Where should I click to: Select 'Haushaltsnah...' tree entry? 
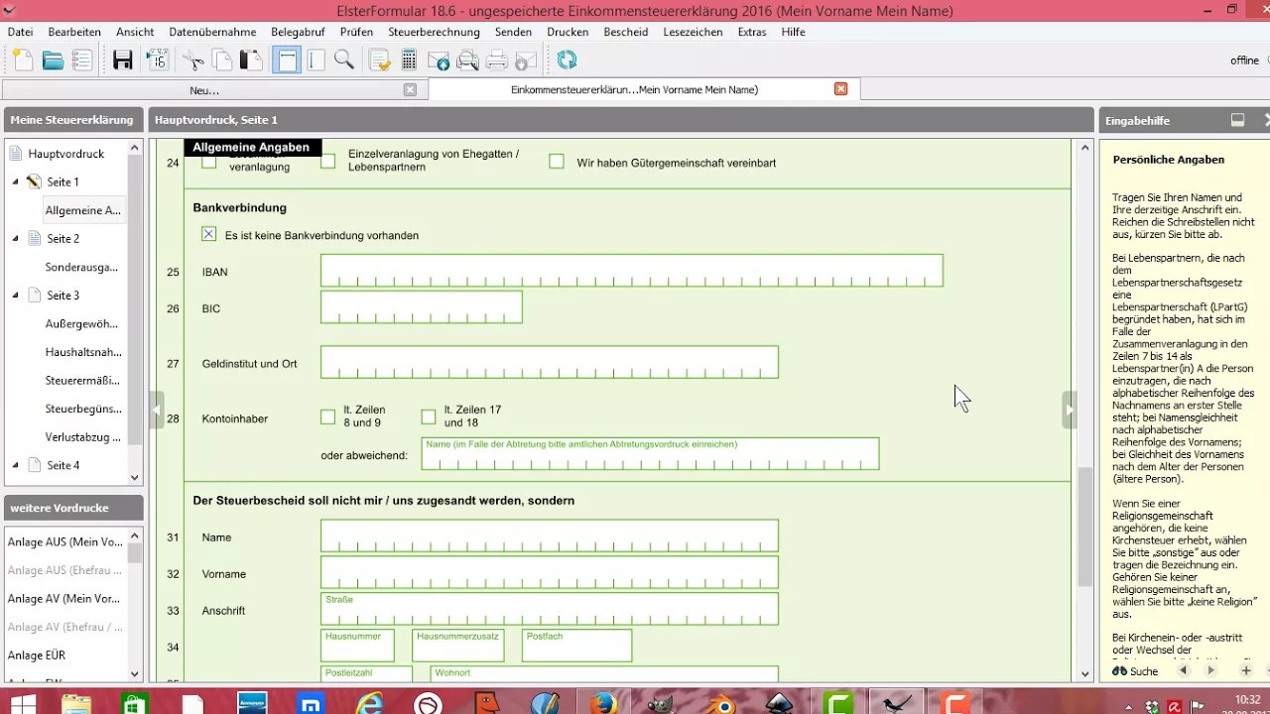[83, 352]
